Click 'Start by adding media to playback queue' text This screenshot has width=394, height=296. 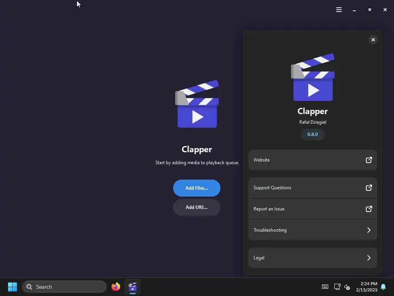[x=197, y=163]
